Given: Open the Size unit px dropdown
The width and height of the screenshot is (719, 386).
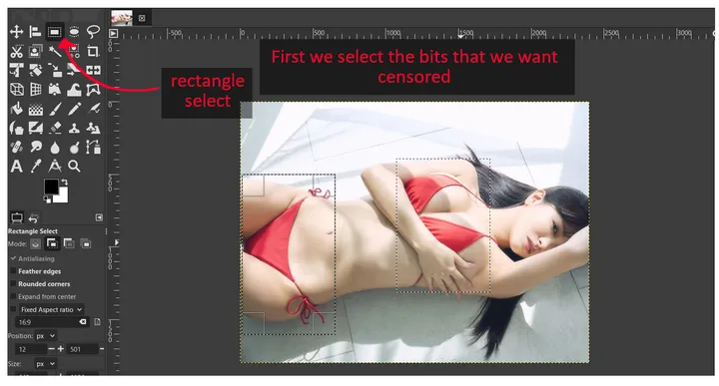Looking at the screenshot, I should (46, 364).
